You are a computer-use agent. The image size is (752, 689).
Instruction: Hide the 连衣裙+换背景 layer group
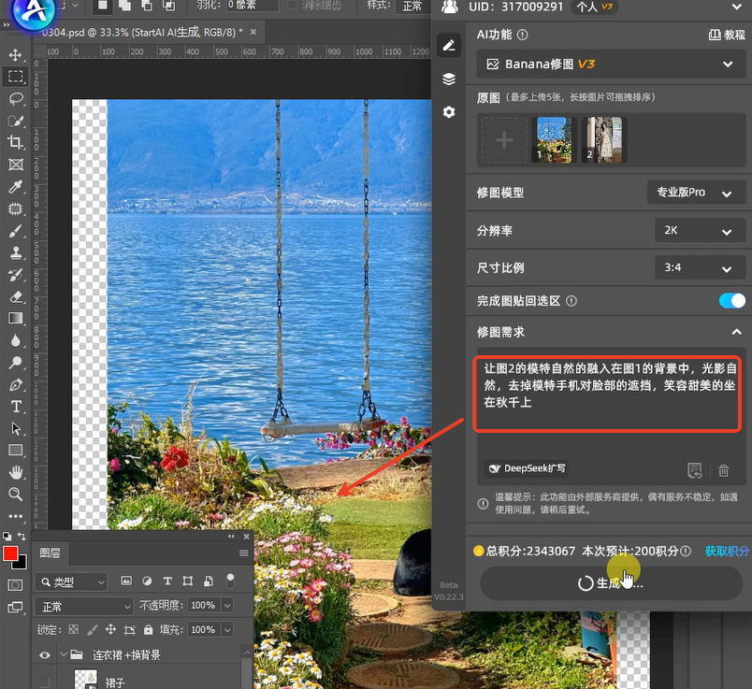click(44, 655)
